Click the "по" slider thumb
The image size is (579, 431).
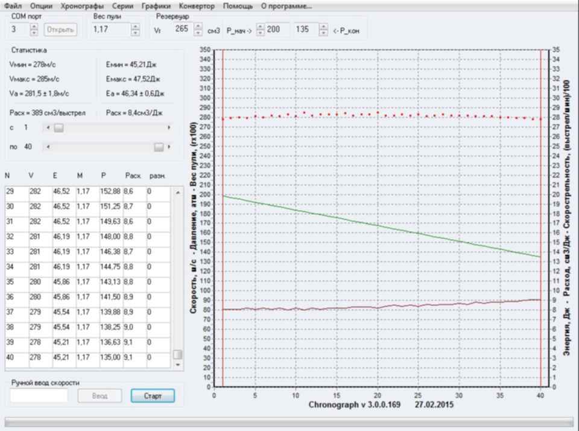pyautogui.click(x=159, y=147)
